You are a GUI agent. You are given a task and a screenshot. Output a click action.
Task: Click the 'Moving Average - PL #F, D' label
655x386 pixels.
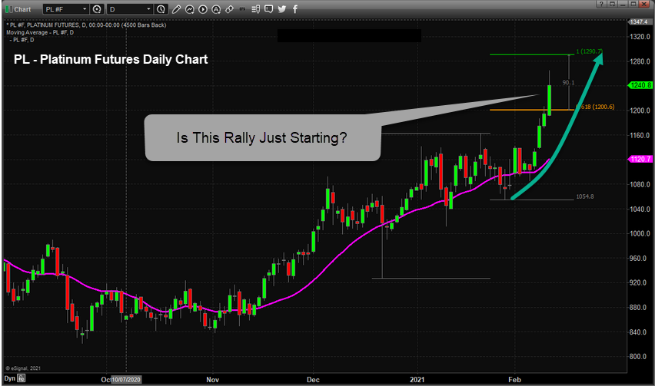(40, 32)
